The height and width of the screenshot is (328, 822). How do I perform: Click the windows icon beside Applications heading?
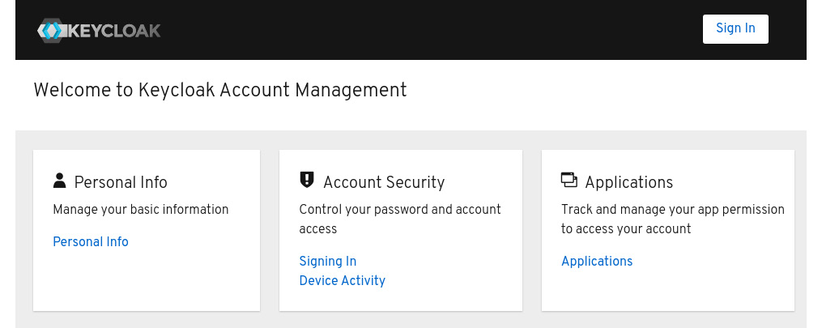tap(569, 180)
